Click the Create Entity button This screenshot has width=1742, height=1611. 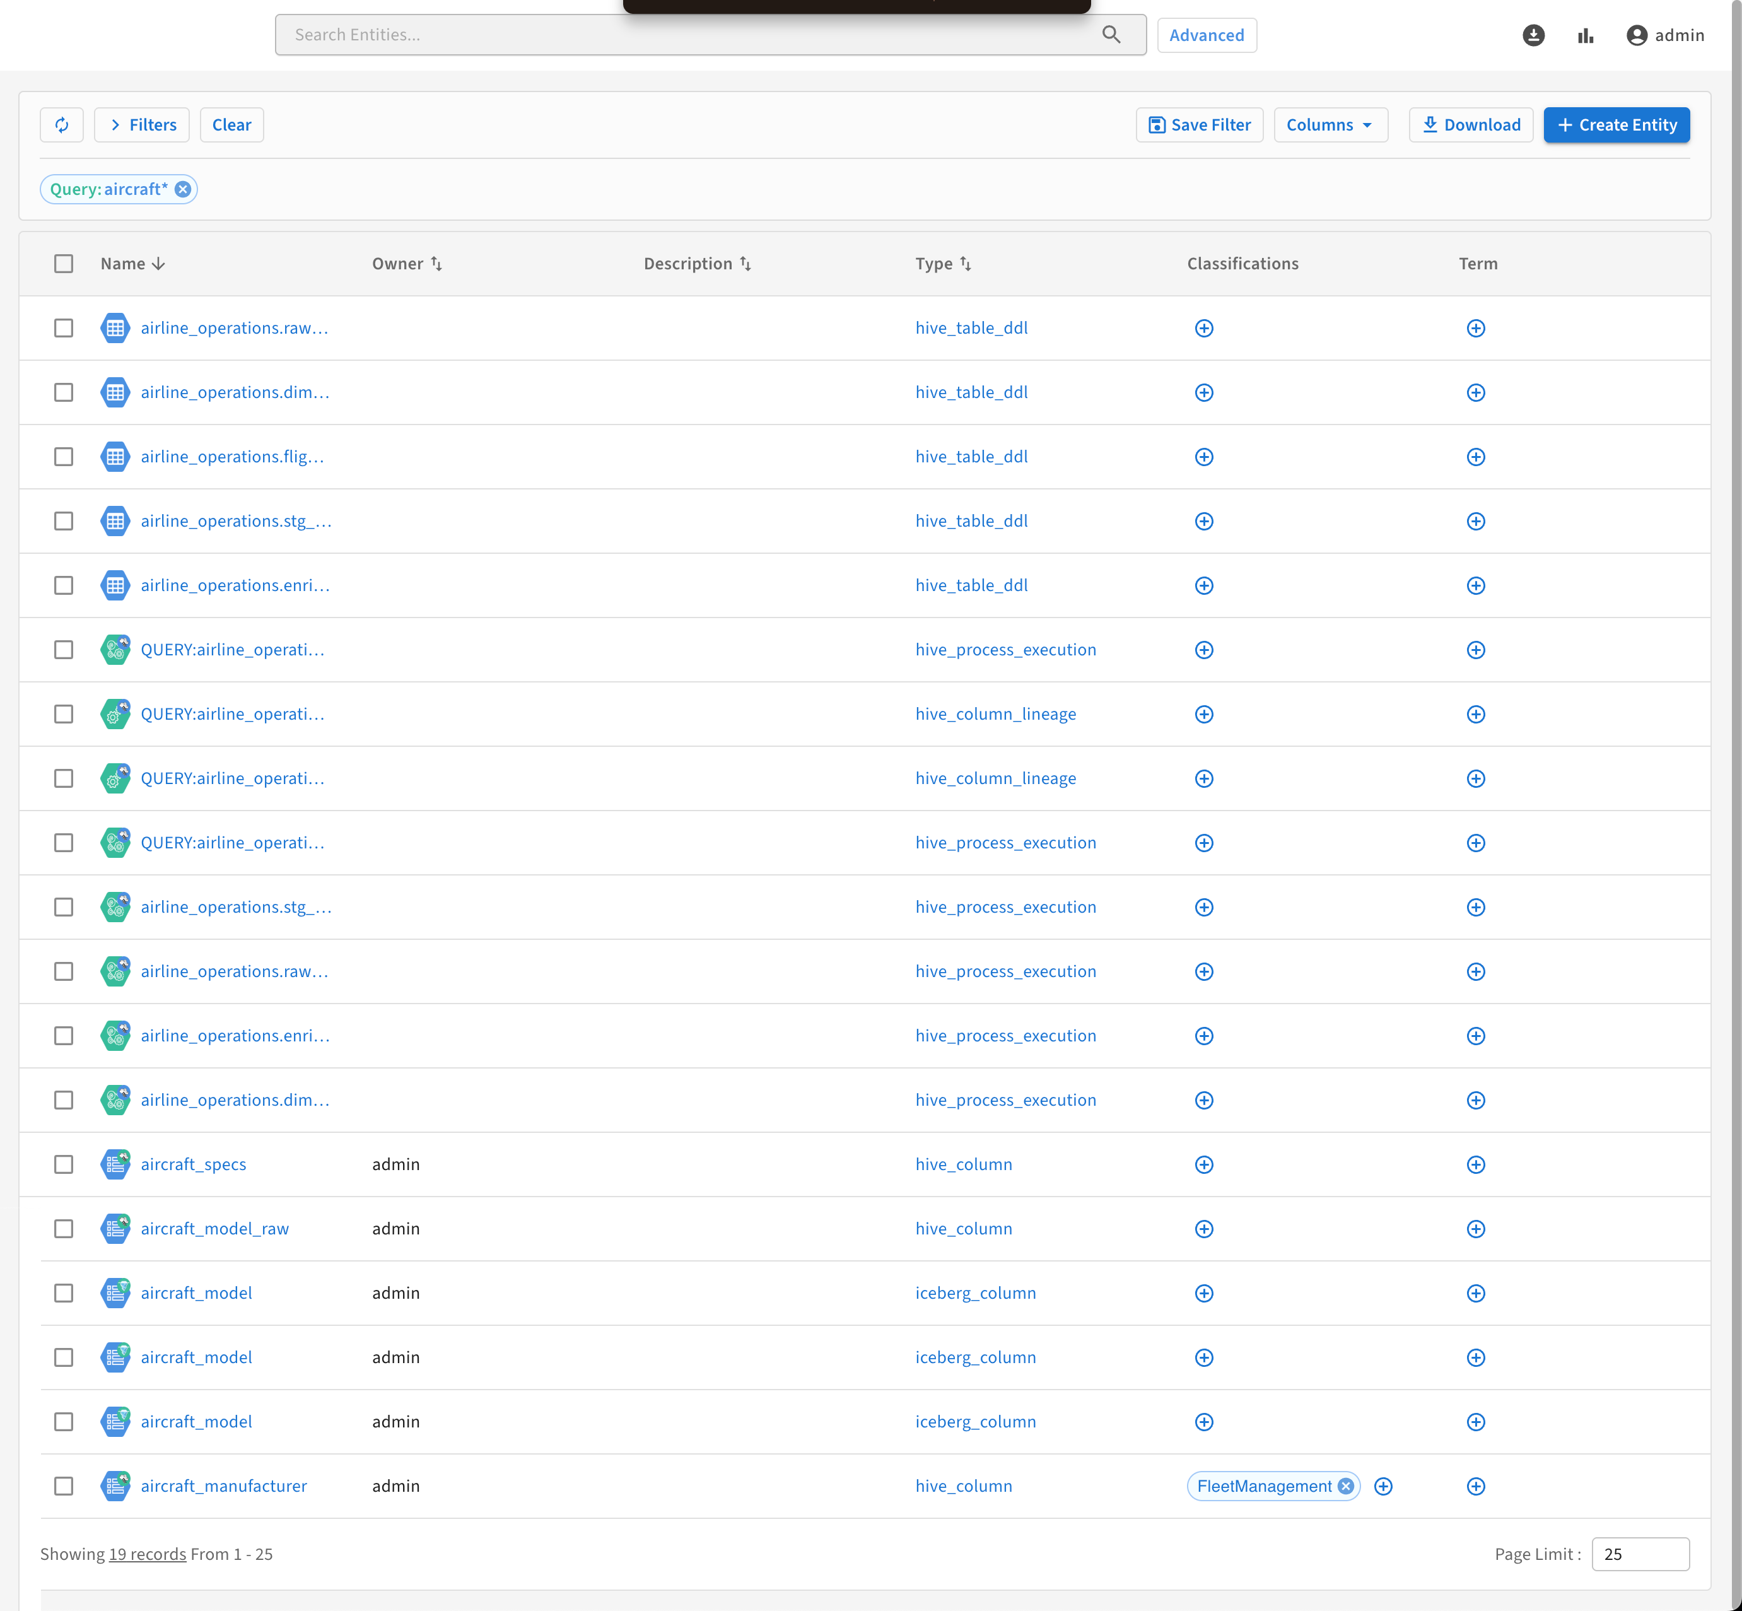1616,125
